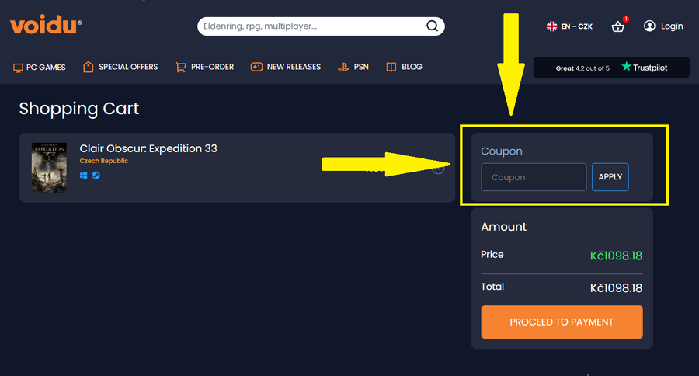Click the Steam platform icon
The image size is (699, 376).
[x=96, y=176]
